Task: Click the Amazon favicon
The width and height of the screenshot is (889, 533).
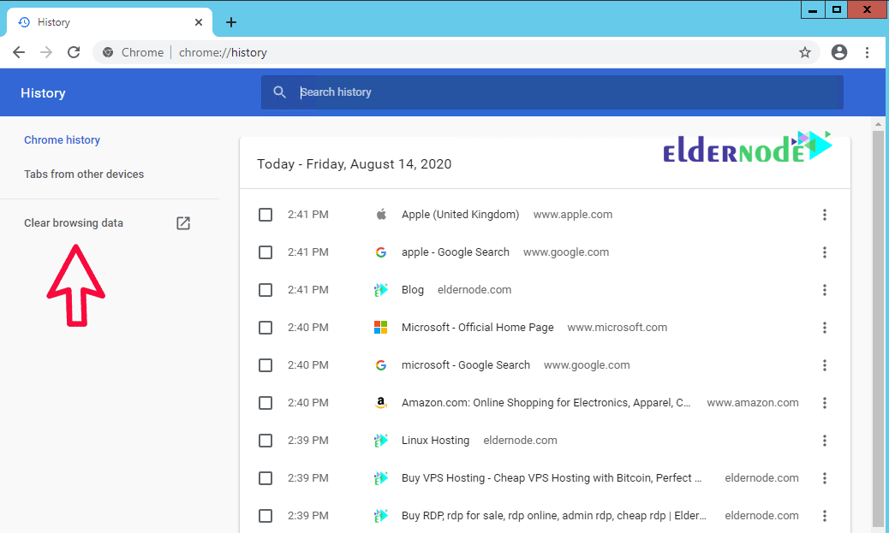Action: click(381, 403)
